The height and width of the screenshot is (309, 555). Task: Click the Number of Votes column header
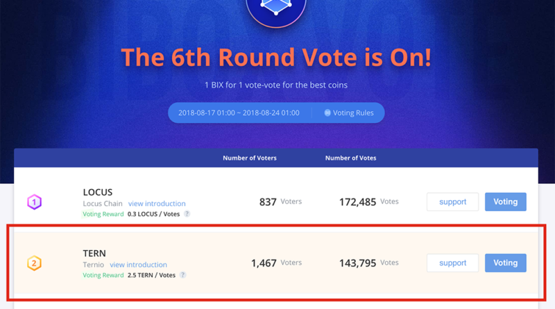(350, 158)
